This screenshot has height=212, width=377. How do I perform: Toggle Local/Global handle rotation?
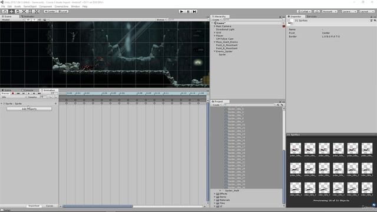[x=62, y=12]
